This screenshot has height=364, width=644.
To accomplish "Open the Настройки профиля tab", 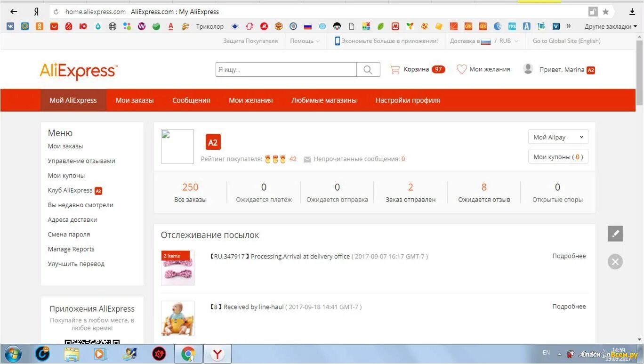I will coord(408,100).
